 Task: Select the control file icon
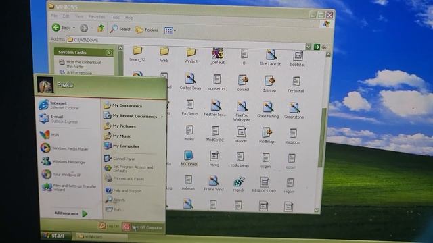click(243, 82)
